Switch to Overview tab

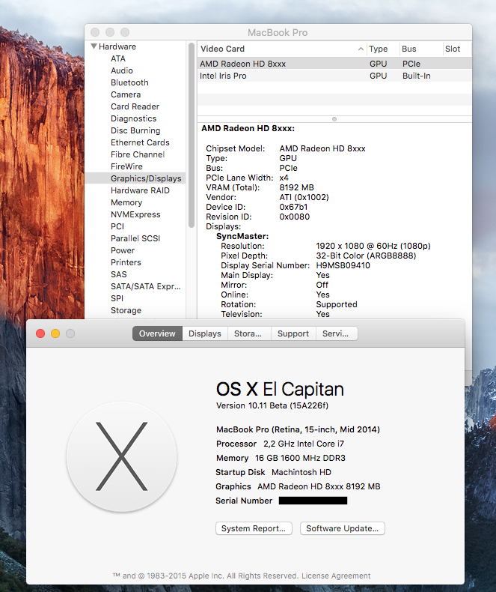157,333
